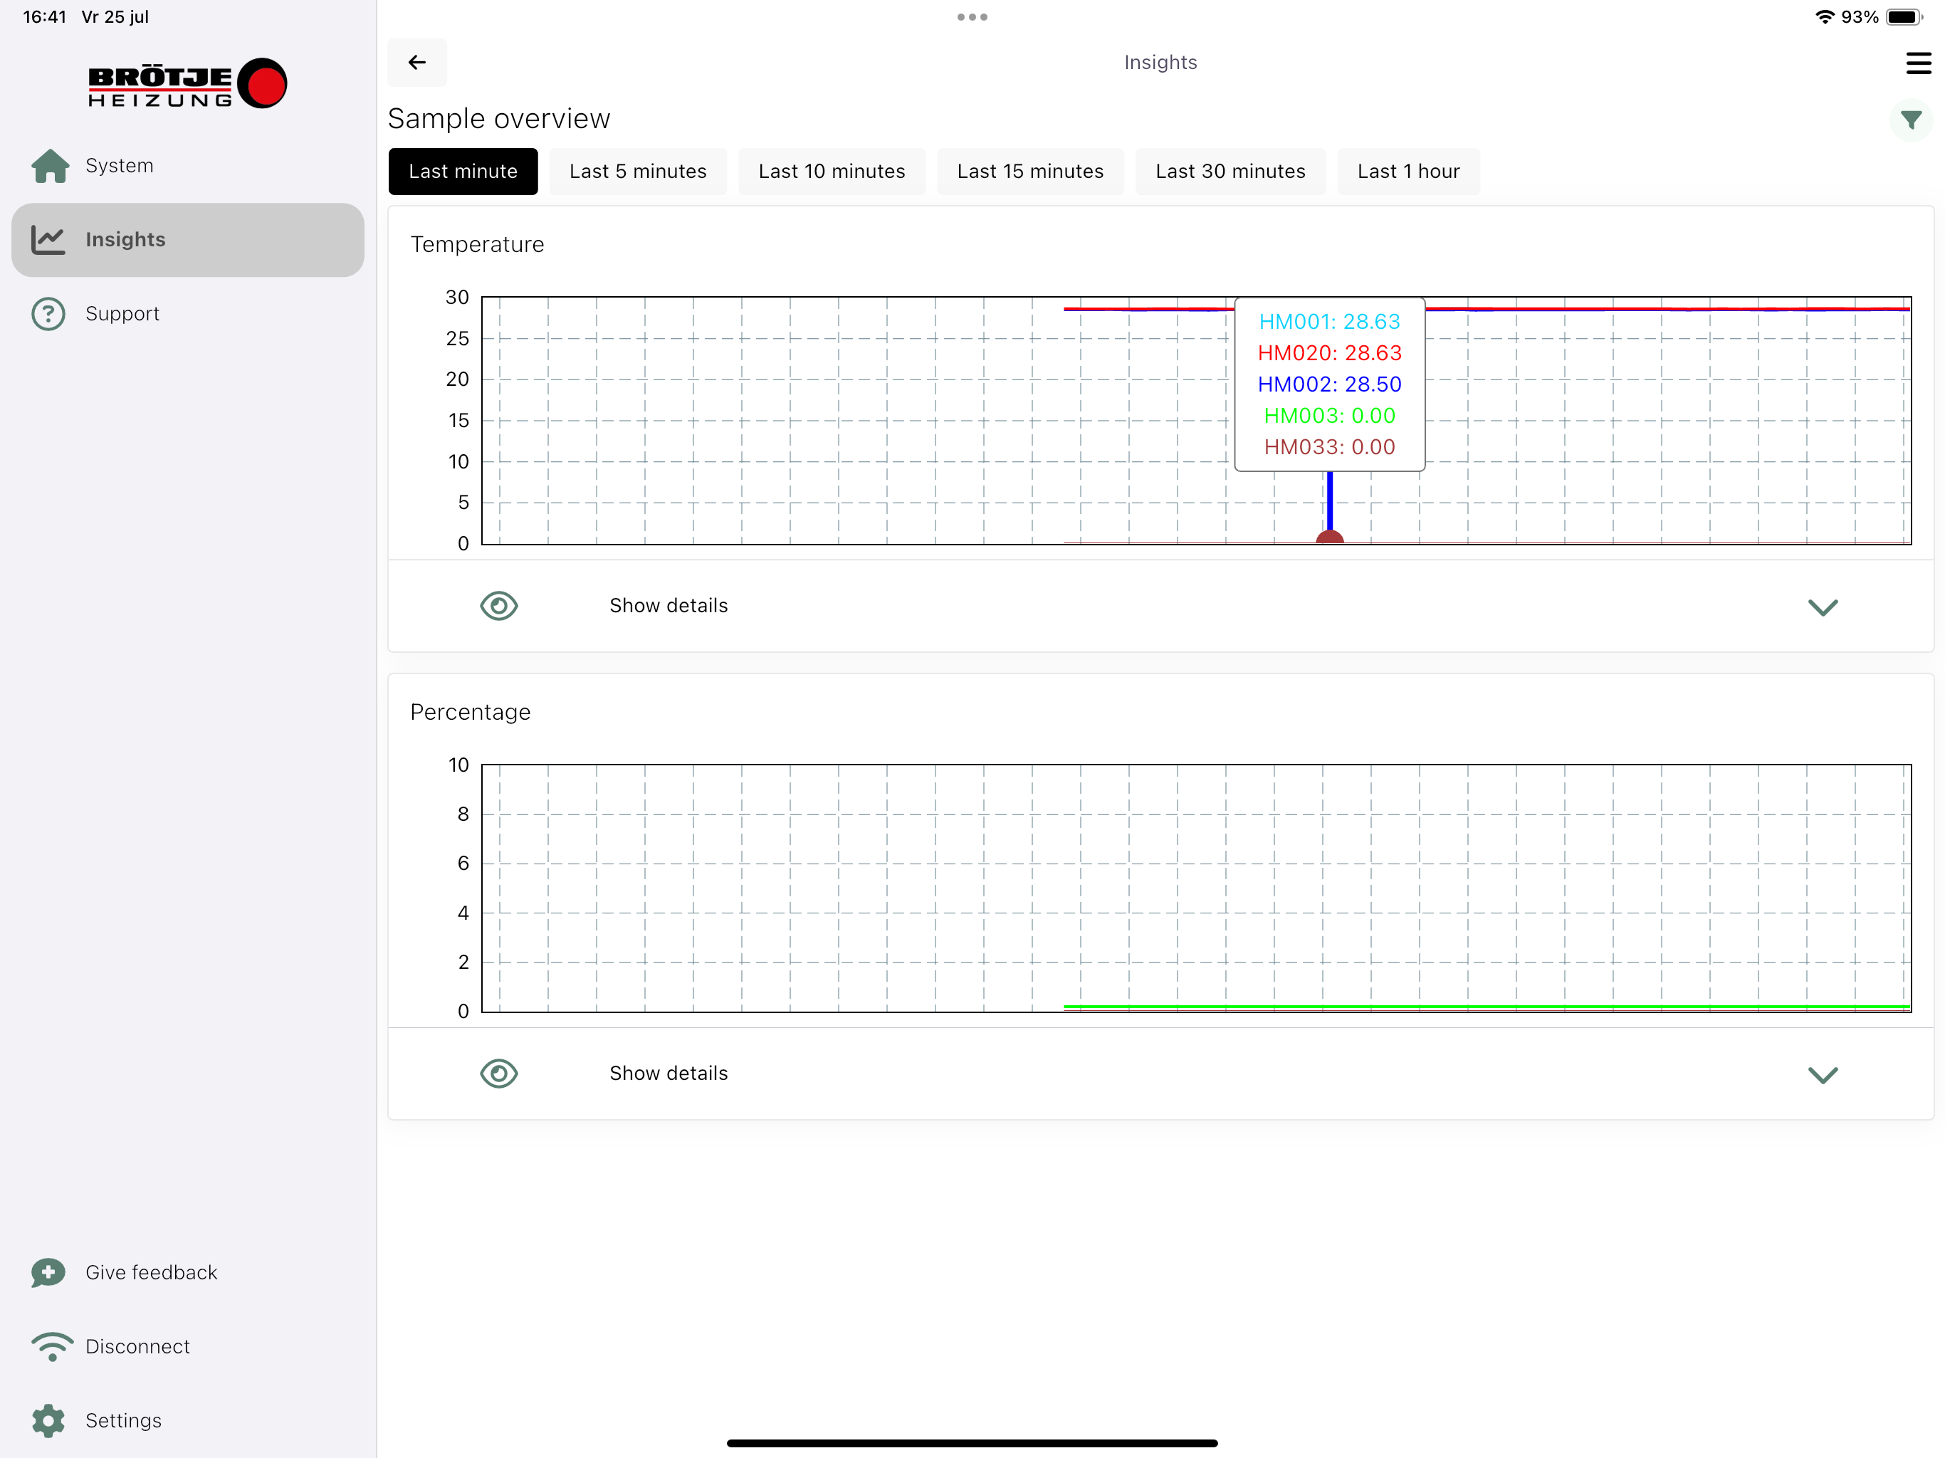Toggle the Percentage chart eye icon
Screen dimensions: 1945x1458
click(498, 1074)
